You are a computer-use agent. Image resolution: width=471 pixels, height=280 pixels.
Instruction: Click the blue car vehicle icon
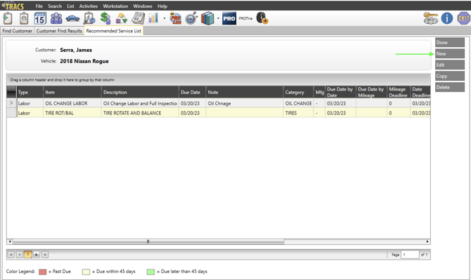72,18
